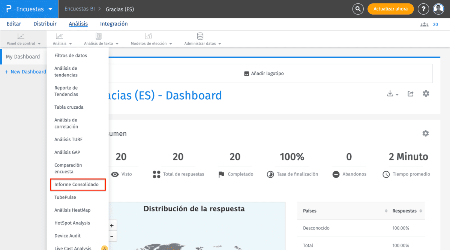Click the search magnifier icon

tap(358, 9)
